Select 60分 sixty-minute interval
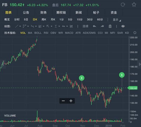Screen dimensions: 141x127 100,20
